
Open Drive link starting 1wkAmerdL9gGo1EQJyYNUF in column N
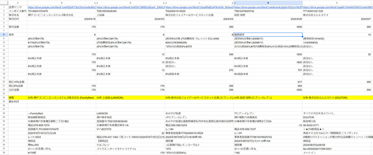coord(268,7)
